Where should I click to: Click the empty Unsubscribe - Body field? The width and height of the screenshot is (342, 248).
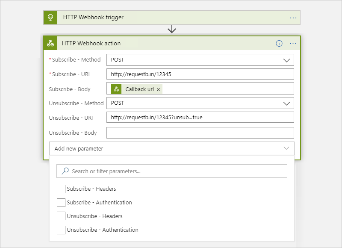tap(200, 133)
